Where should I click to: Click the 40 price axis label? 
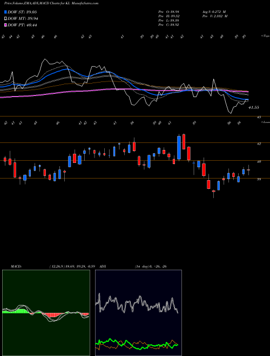click(259, 162)
